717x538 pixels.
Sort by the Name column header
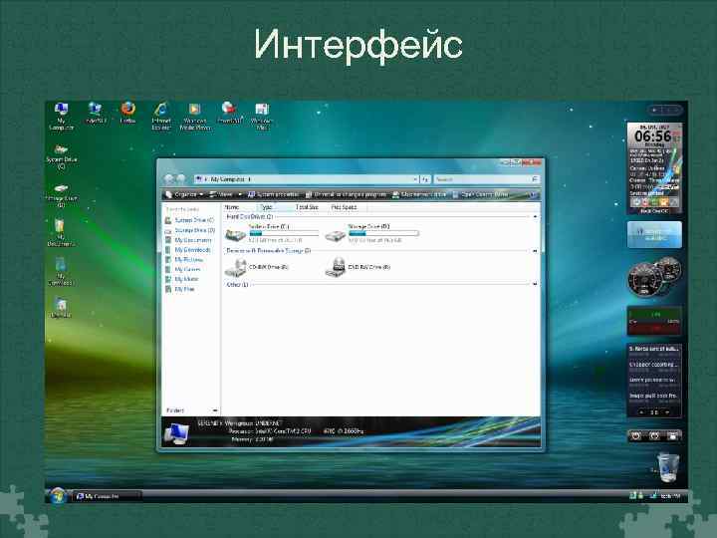(x=240, y=207)
